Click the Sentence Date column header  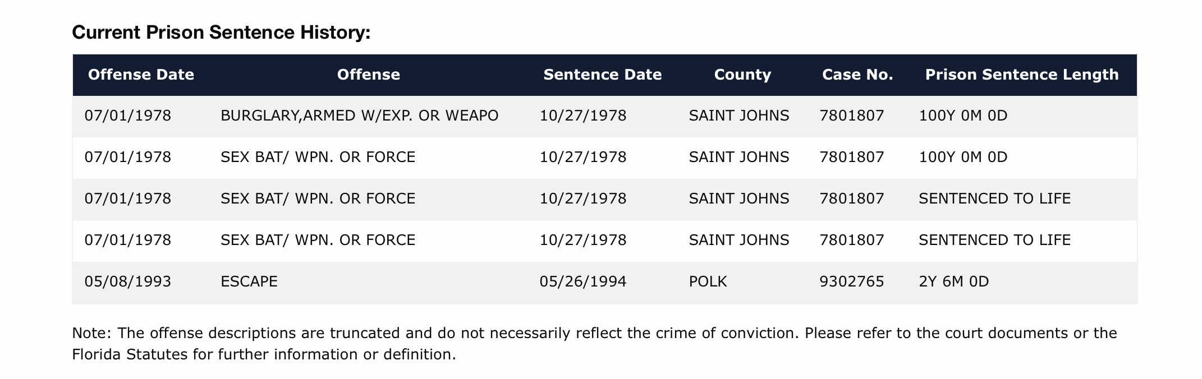[603, 75]
